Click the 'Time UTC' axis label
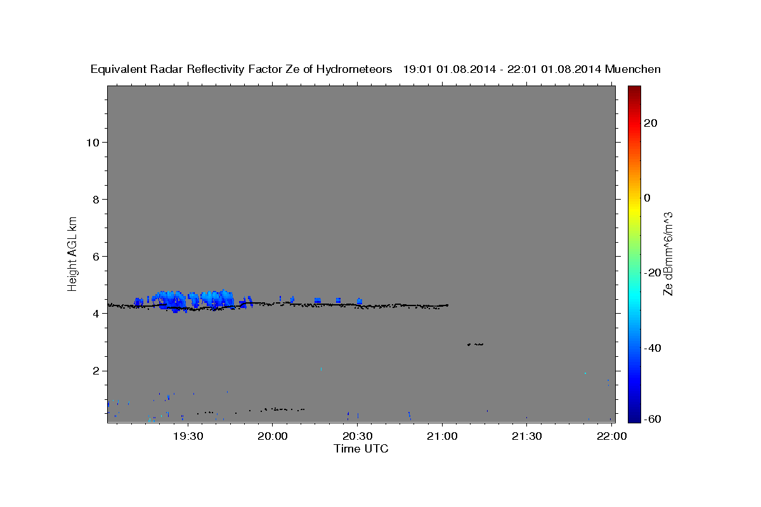This screenshot has width=761, height=507. (361, 449)
